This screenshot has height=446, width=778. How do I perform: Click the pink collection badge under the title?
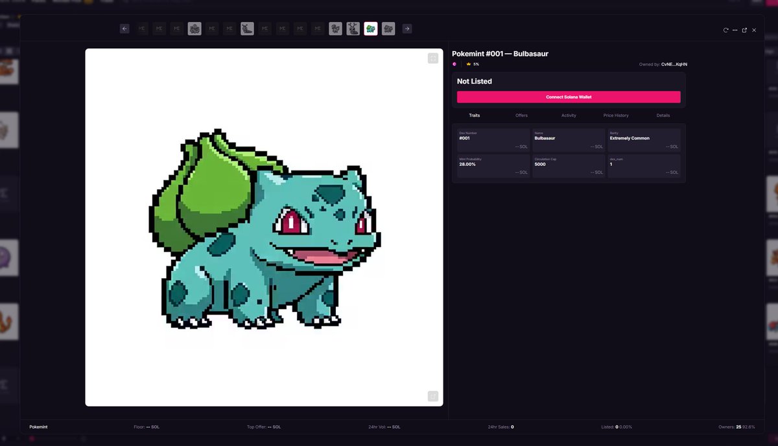point(454,64)
